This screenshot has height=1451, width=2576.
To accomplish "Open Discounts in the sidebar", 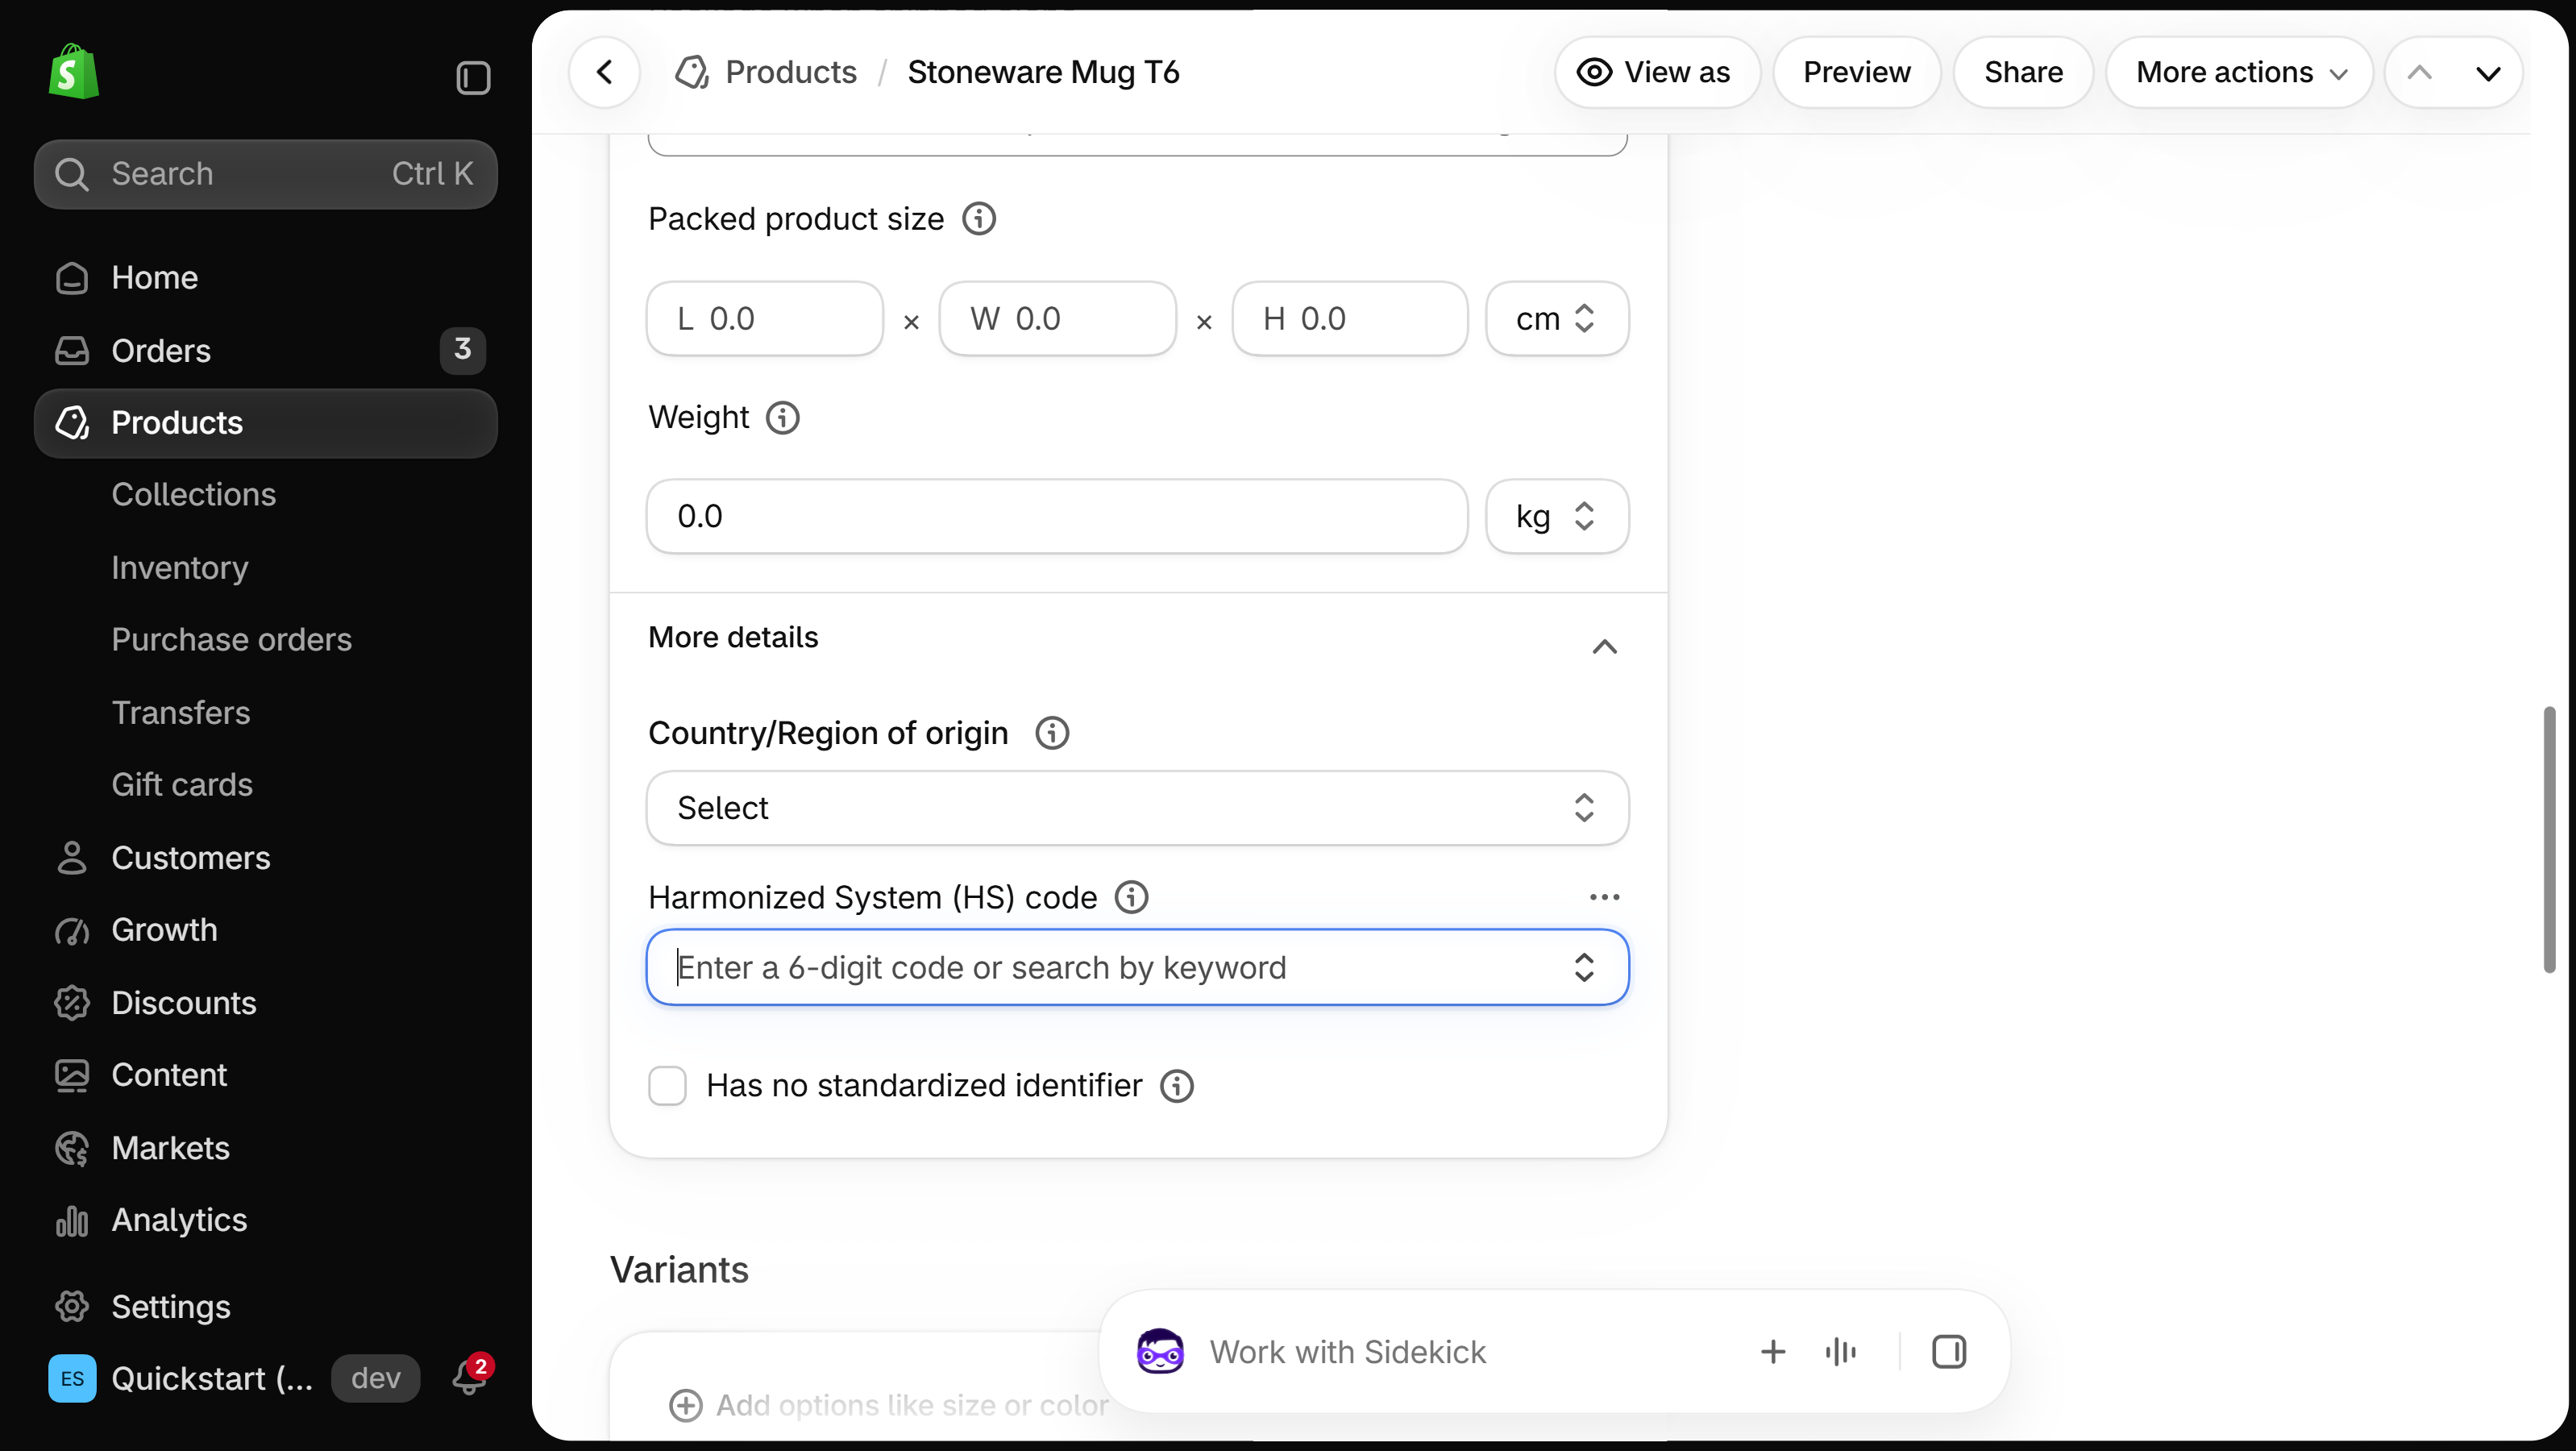I will [x=265, y=1002].
